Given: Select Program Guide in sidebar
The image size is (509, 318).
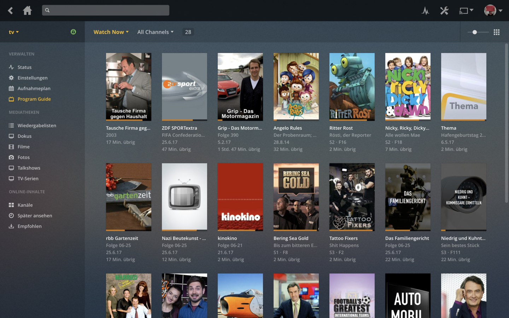Looking at the screenshot, I should pos(34,99).
